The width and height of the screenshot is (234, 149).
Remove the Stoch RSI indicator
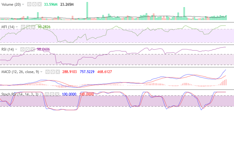[57, 94]
